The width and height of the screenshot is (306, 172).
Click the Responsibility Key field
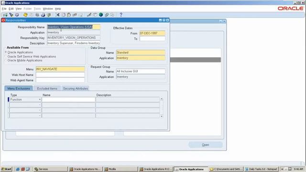click(x=74, y=38)
